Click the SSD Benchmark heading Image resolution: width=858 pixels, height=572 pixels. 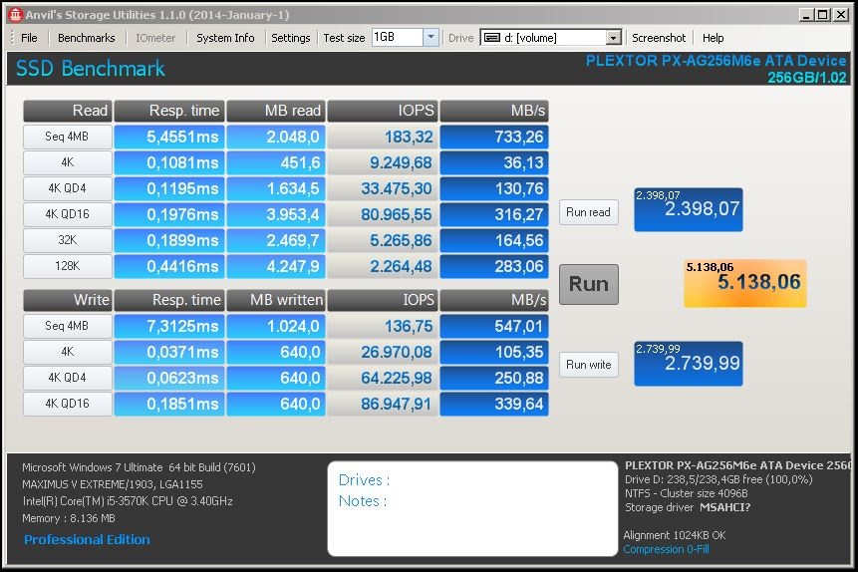[x=91, y=69]
